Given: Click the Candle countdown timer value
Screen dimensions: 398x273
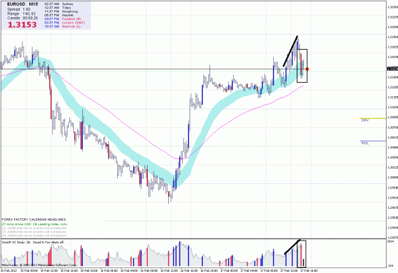Looking at the screenshot, I should 30,18.
